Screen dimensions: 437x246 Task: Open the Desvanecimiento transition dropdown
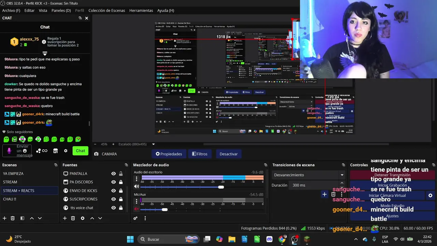308,175
